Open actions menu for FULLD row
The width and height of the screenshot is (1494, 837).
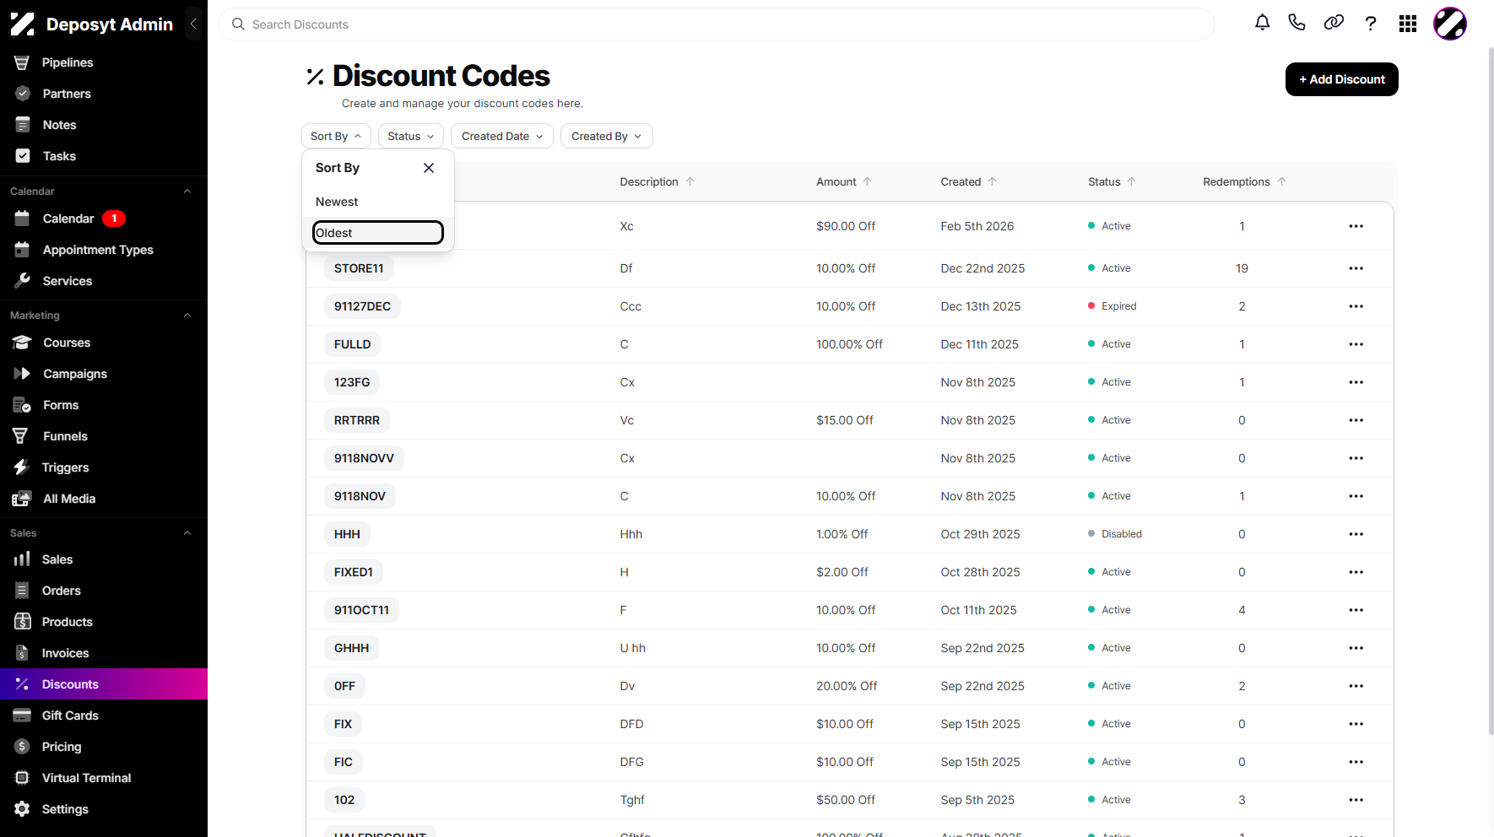(x=1356, y=344)
